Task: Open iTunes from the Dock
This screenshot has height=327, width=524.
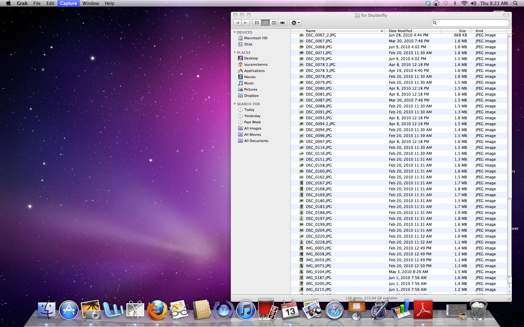Action: 246,310
